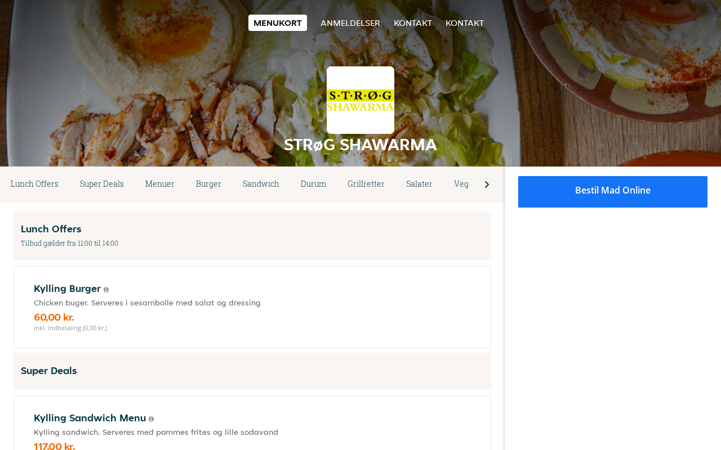
Task: Select the Kylling Burger menu item
Action: click(x=252, y=307)
